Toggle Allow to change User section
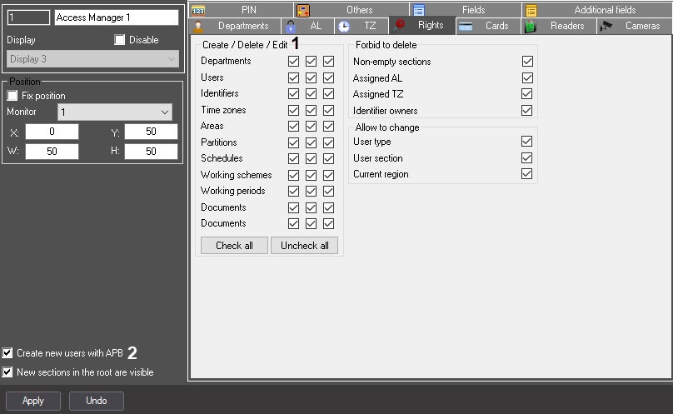Screen dimensions: 673x414 (x=527, y=157)
